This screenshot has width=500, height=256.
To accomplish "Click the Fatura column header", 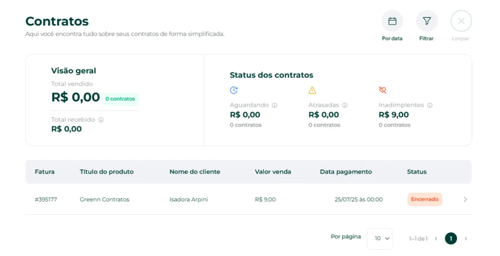I will [44, 172].
